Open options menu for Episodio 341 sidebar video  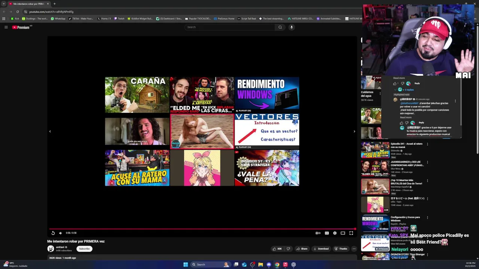(x=427, y=144)
